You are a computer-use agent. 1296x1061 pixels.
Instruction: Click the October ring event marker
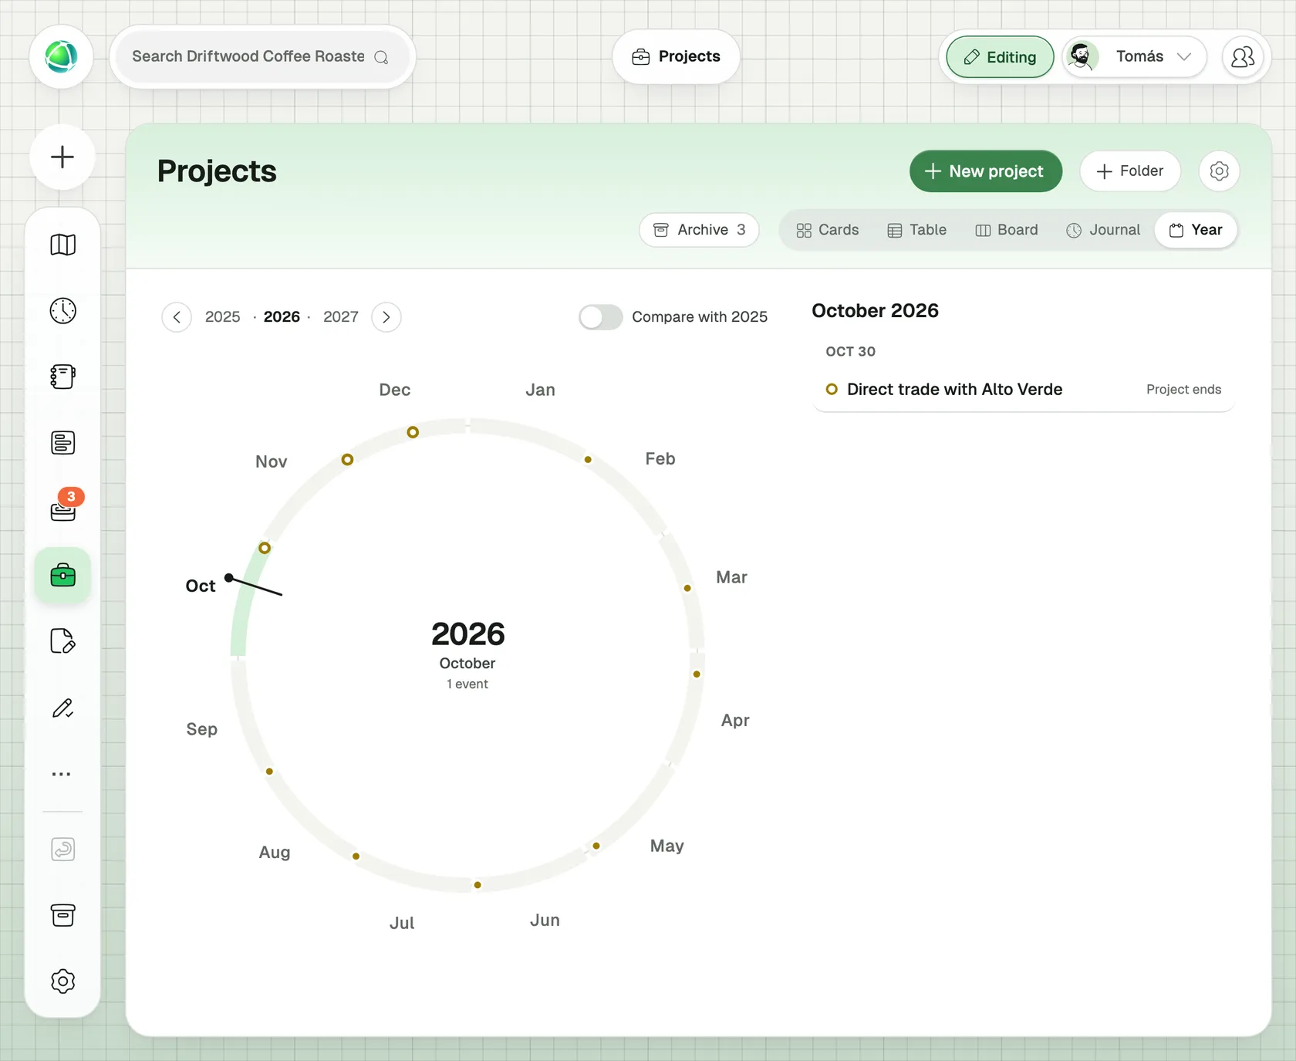[265, 548]
